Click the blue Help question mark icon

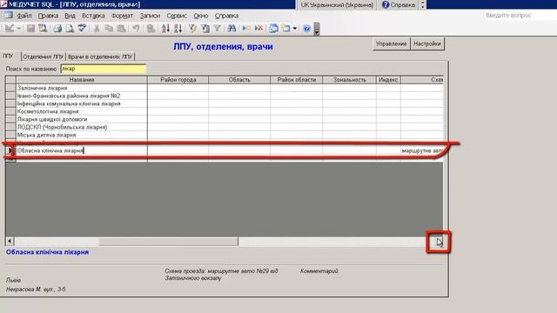[x=306, y=29]
